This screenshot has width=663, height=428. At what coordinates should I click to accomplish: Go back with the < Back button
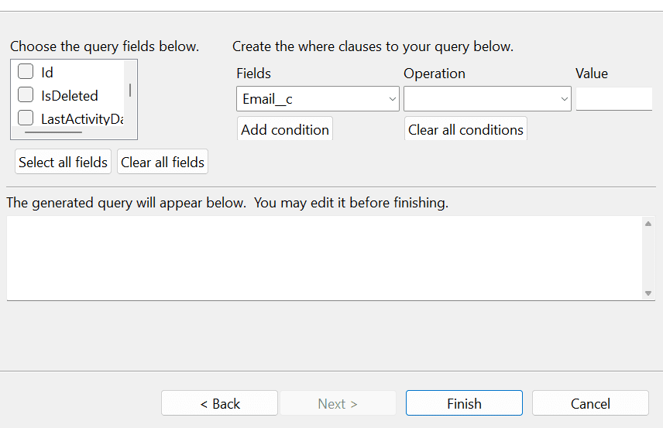click(x=219, y=403)
